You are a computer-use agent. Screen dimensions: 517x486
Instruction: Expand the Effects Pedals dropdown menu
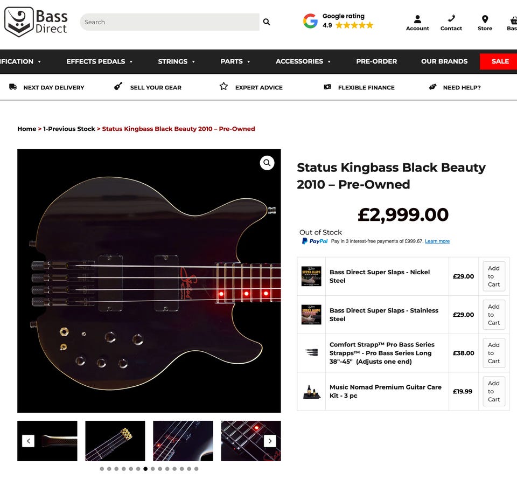click(99, 61)
